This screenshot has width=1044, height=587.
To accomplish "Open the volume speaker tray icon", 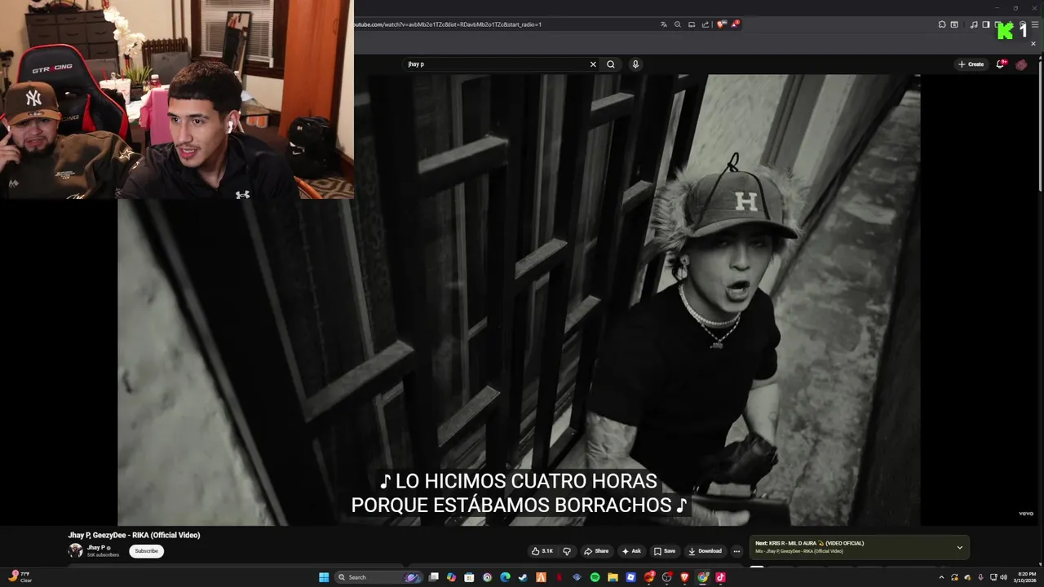I will [1004, 577].
